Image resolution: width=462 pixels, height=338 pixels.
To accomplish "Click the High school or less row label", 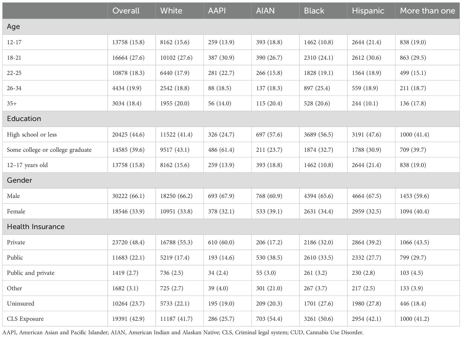I will [32, 134].
